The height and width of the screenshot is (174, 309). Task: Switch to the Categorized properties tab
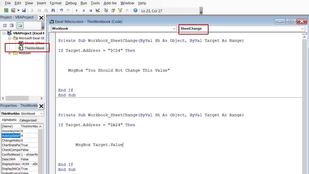[x=28, y=120]
